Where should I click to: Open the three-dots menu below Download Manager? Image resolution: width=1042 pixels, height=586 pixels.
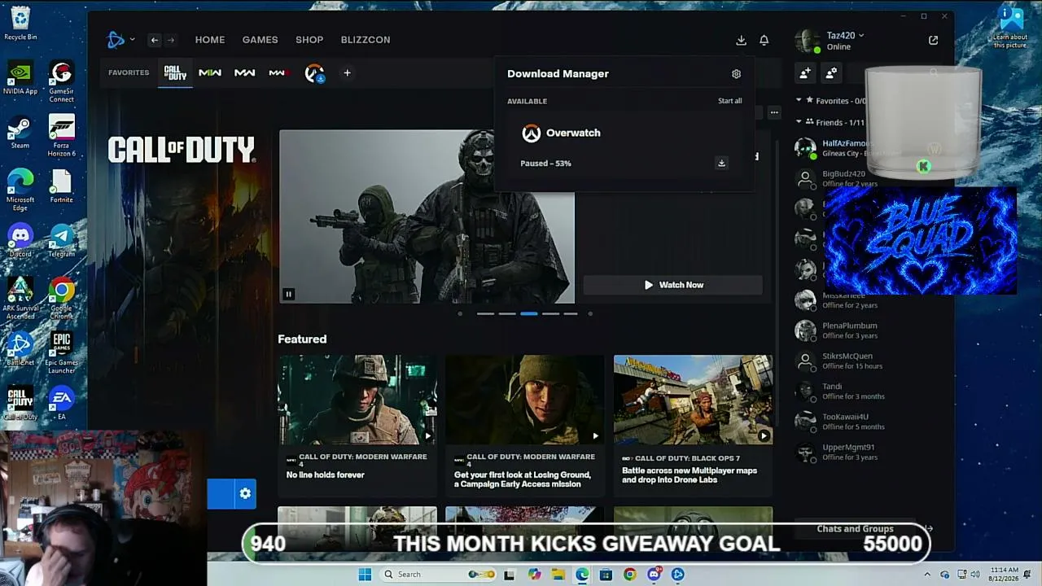pyautogui.click(x=774, y=112)
